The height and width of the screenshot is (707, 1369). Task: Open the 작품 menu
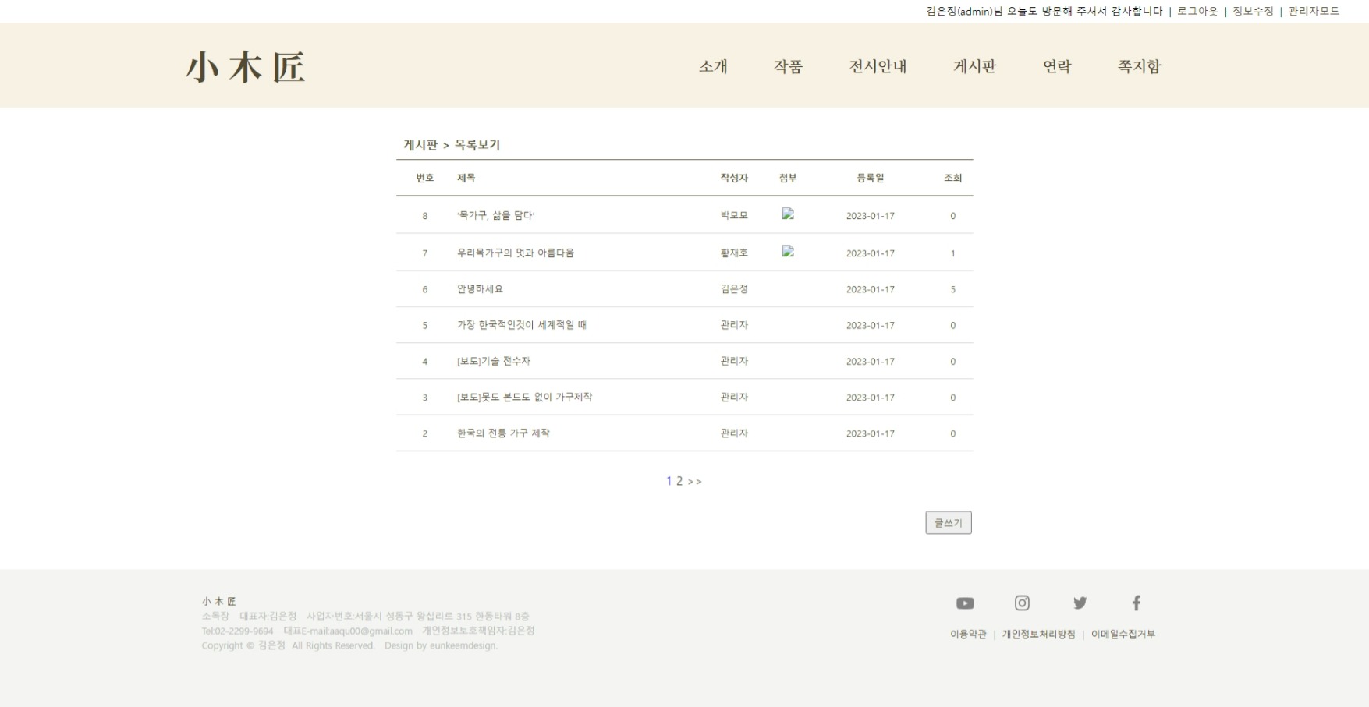click(x=789, y=67)
